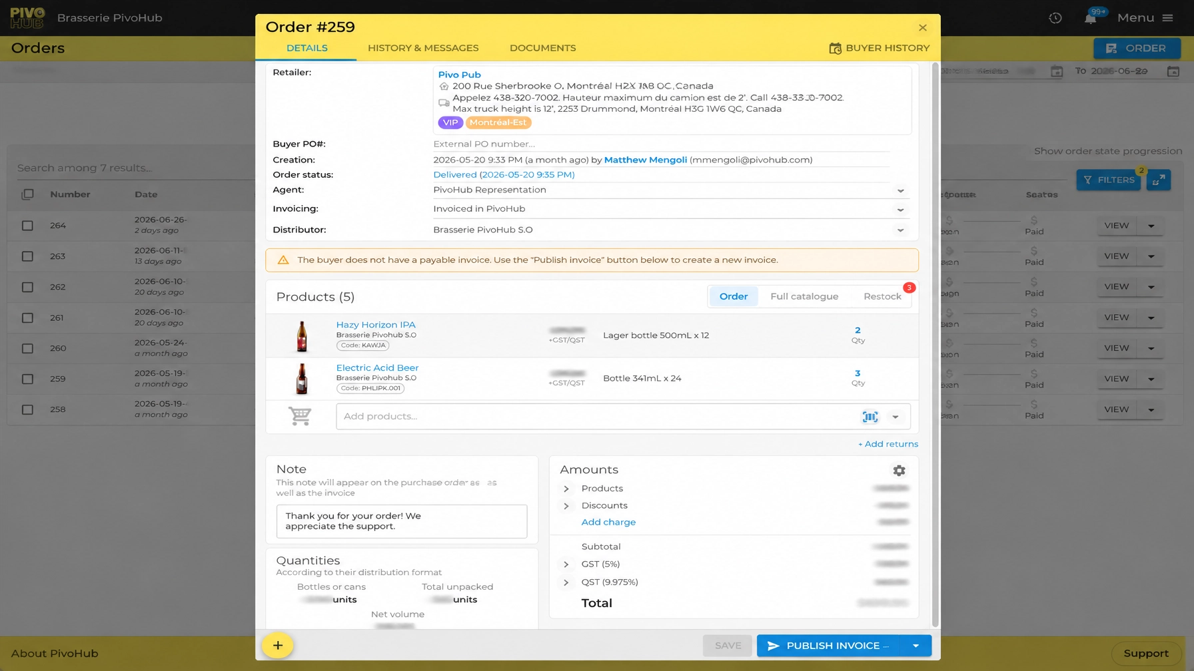Toggle select-all checkbox in orders header

(x=27, y=194)
